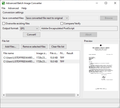The height and width of the screenshot is (108, 120).
Task: Open the File menu
Action: point(3,8)
